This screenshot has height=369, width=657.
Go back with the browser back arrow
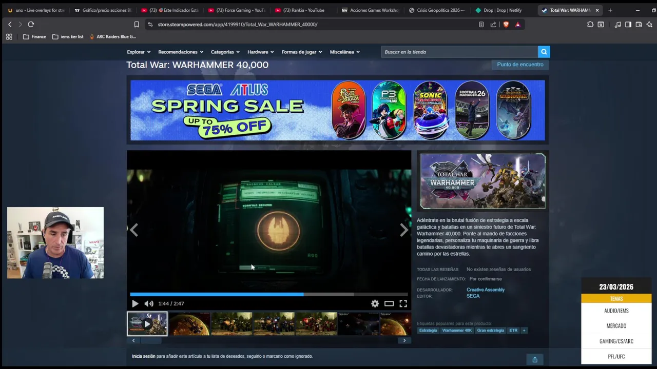pos(10,24)
